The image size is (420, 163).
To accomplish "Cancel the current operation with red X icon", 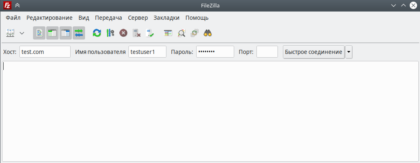I will (123, 33).
